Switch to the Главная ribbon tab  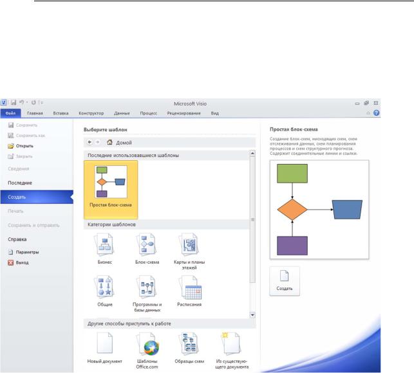click(x=35, y=113)
